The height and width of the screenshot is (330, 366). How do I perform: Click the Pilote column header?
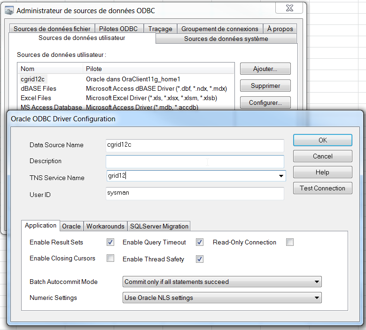coord(158,69)
